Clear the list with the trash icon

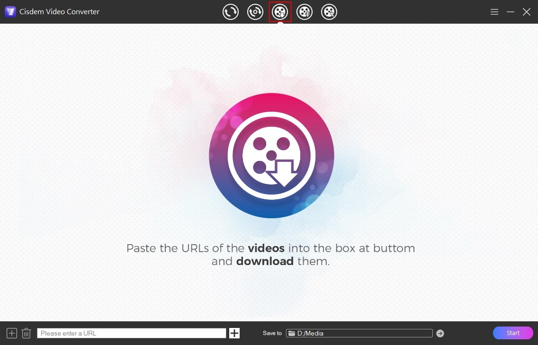click(x=26, y=333)
